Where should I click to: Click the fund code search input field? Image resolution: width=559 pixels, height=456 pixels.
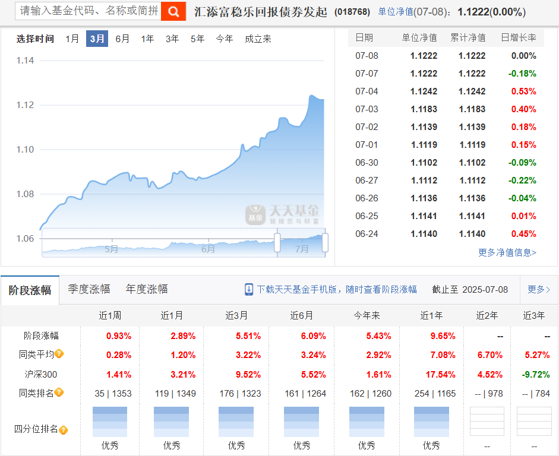[88, 11]
